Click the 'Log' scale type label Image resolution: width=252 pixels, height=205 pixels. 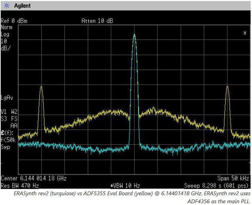(x=5, y=34)
